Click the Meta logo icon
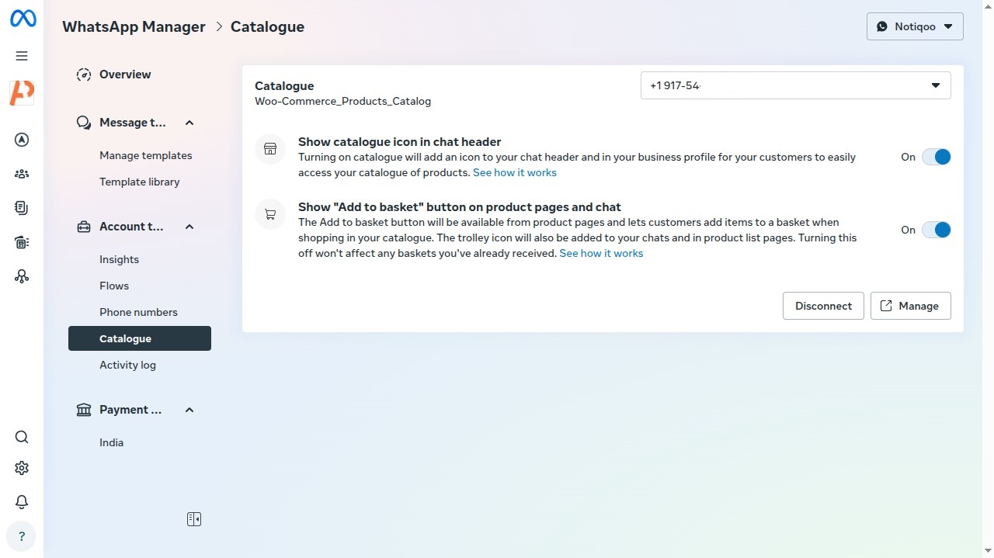 (x=23, y=19)
